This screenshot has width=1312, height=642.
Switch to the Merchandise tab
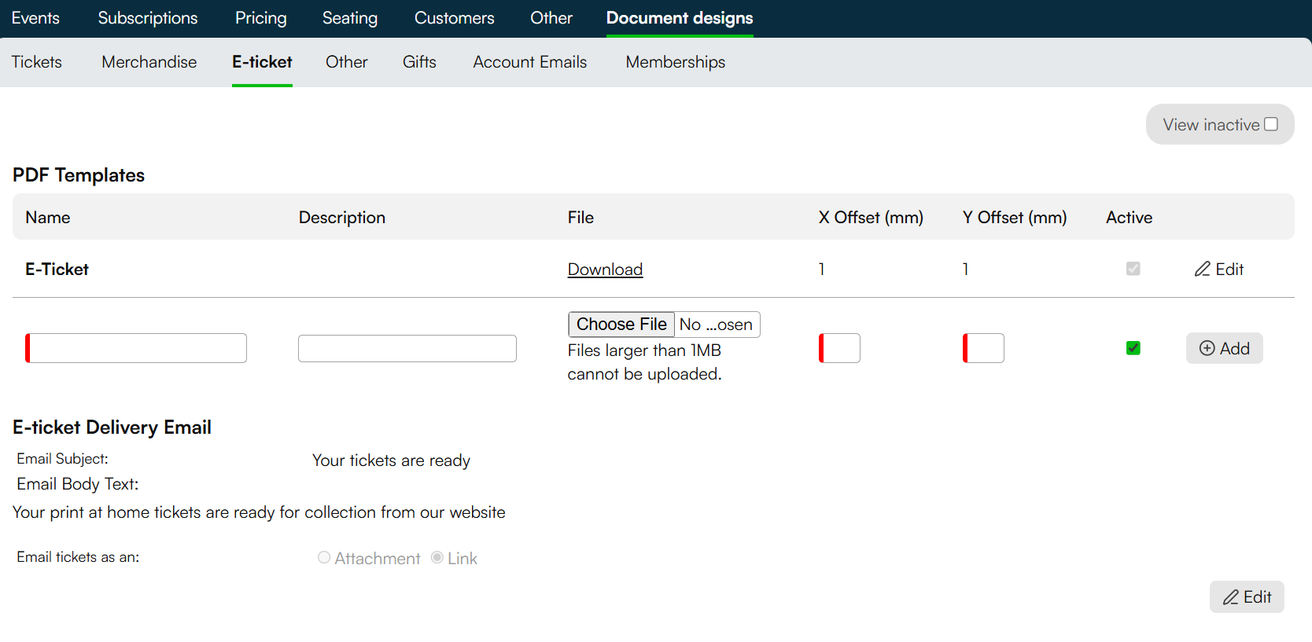pyautogui.click(x=149, y=62)
